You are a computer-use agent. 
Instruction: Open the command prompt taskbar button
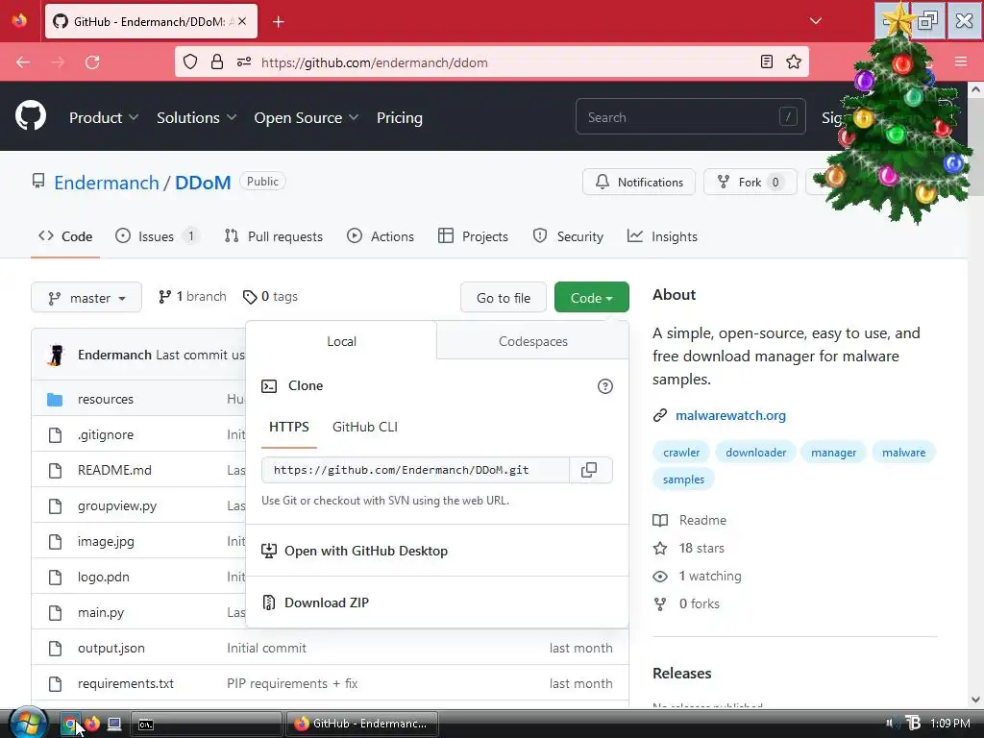(x=206, y=725)
